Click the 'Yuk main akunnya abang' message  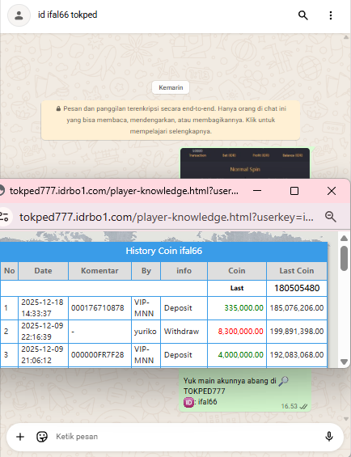pos(245,391)
